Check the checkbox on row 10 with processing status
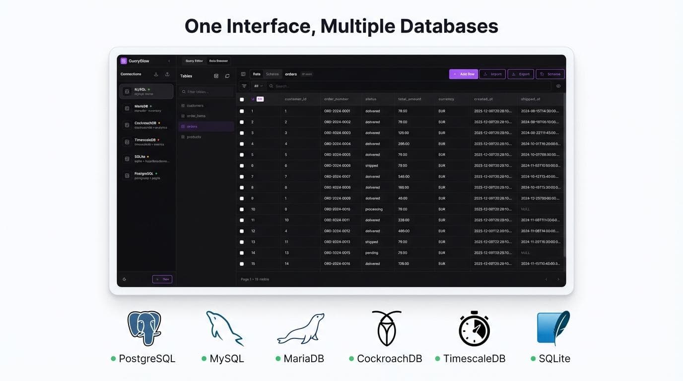683x381 pixels. point(242,209)
